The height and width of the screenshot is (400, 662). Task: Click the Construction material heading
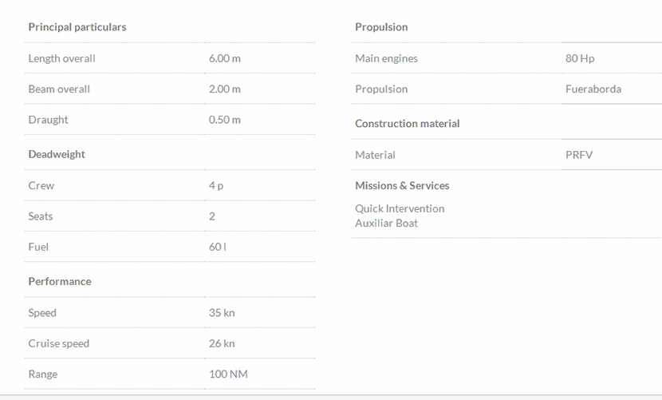pos(408,124)
